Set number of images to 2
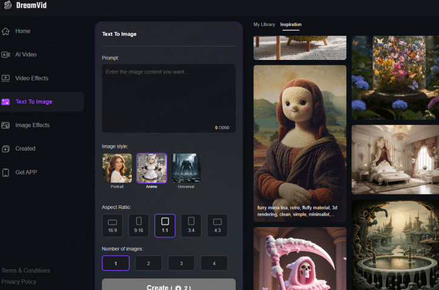The image size is (439, 290). coord(149,263)
